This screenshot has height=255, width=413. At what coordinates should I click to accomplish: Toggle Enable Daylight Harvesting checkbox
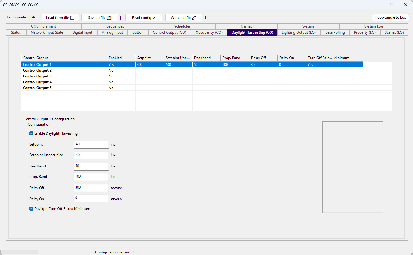[x=31, y=133]
